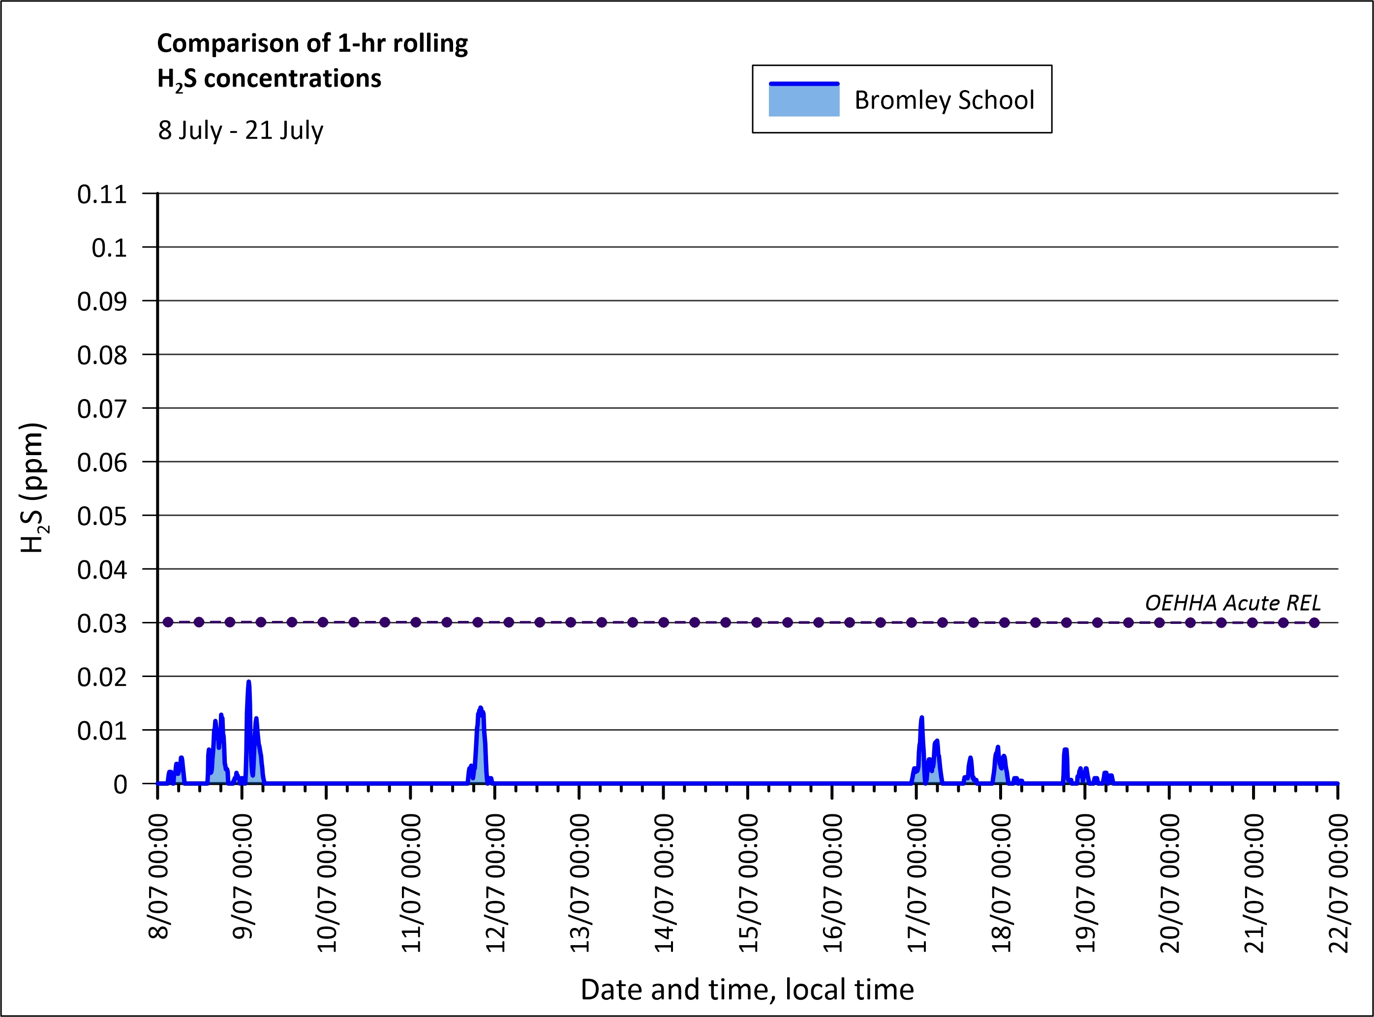
Task: Click the Bromley School legend color swatch
Action: coord(803,100)
